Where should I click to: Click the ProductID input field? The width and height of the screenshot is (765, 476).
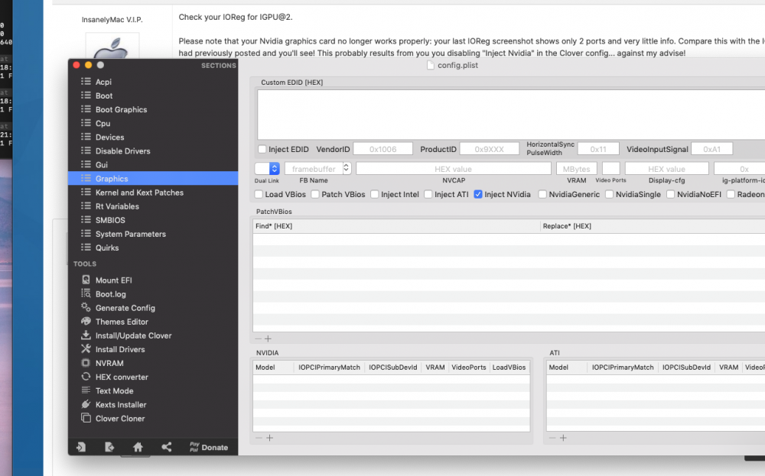pos(490,149)
